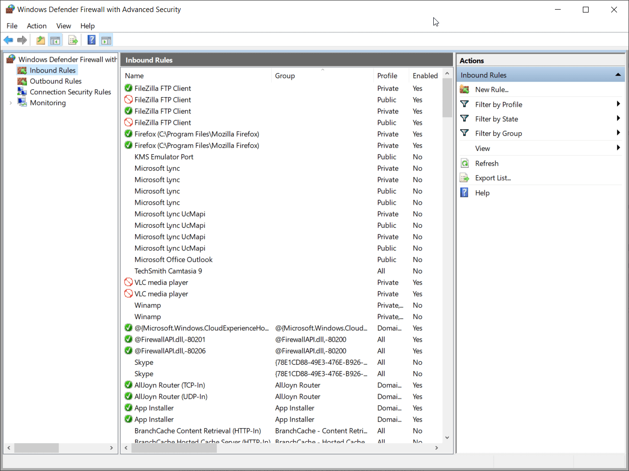Click the funnel icon beside Filter by State
The width and height of the screenshot is (629, 471).
coord(465,119)
